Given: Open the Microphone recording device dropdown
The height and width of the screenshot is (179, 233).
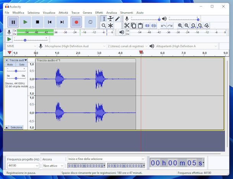Looking at the screenshot, I should pos(75,46).
